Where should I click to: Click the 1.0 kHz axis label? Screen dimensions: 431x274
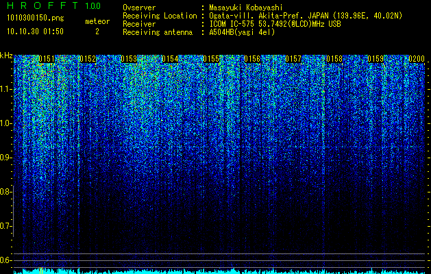6,123
